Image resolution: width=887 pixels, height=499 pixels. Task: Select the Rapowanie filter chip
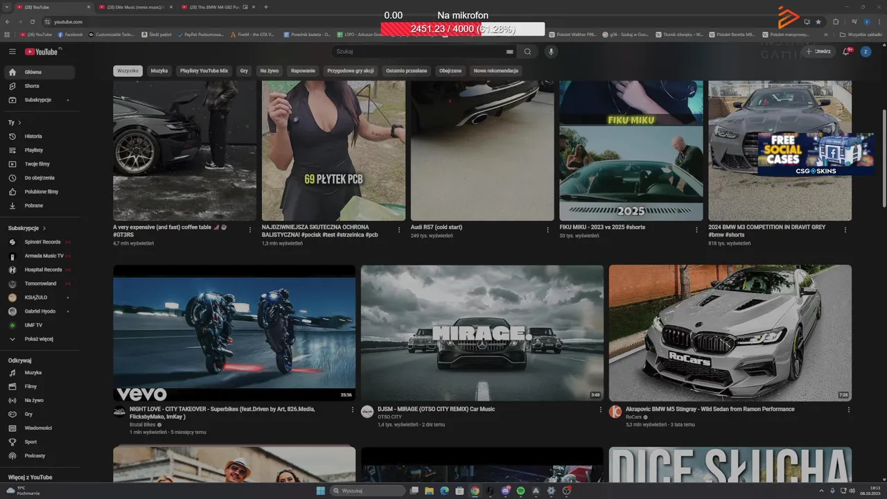click(x=304, y=71)
